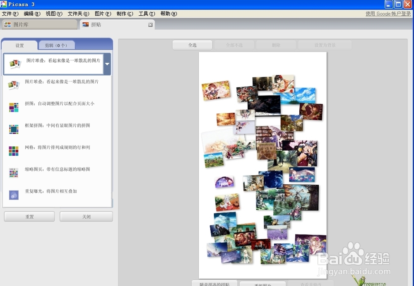
Task: Click the 关闭 close button
Action: [87, 217]
